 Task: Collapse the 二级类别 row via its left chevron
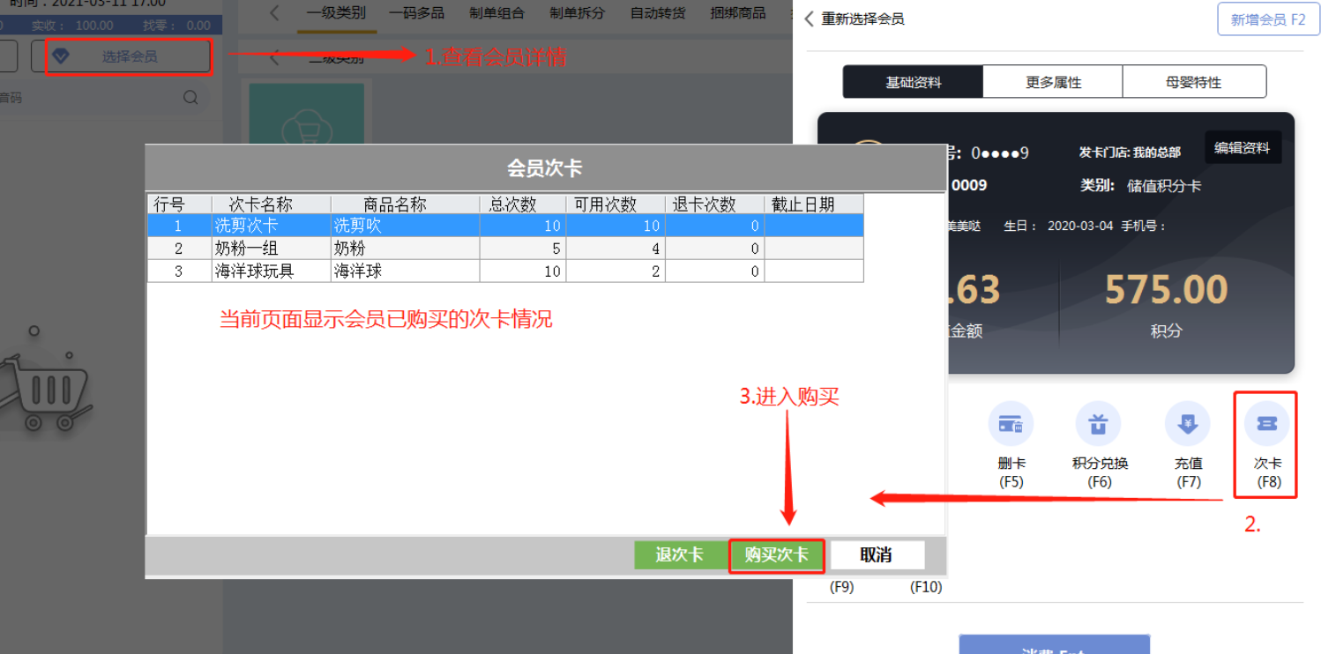coord(274,57)
